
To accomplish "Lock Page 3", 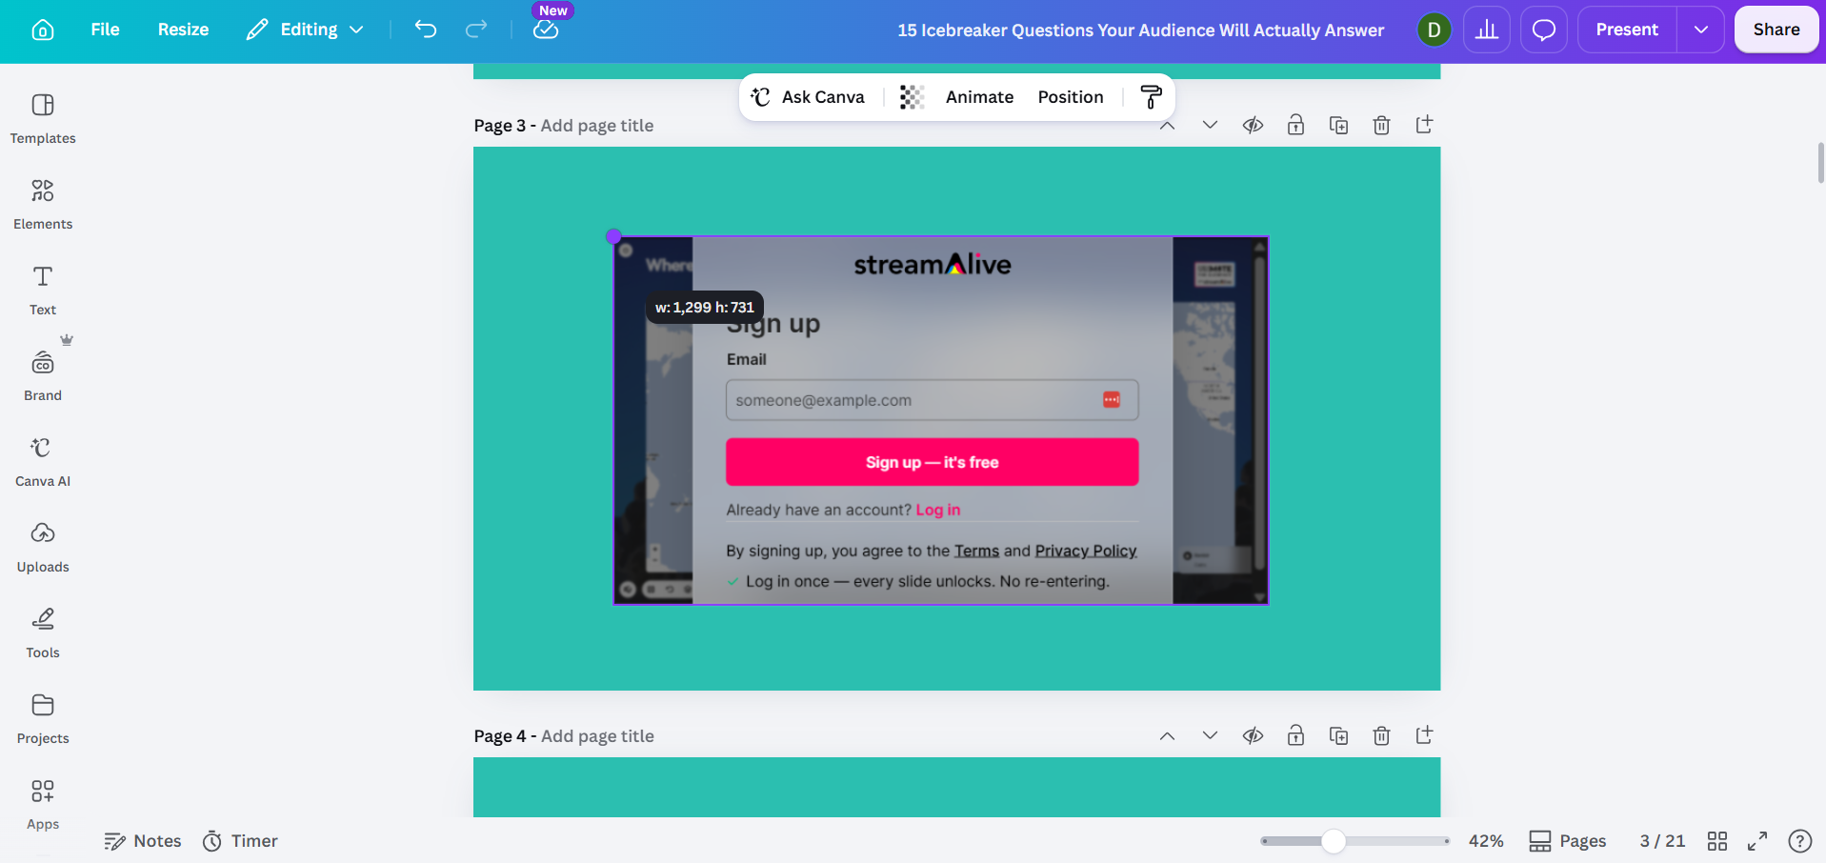I will 1295,125.
